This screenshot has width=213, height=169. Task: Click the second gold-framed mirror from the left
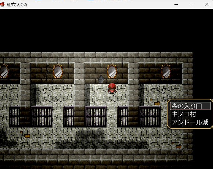[x=57, y=71]
